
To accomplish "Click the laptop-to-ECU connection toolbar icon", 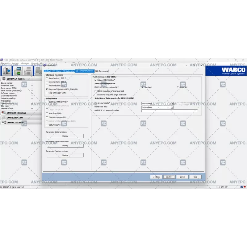I will (x=17, y=71).
